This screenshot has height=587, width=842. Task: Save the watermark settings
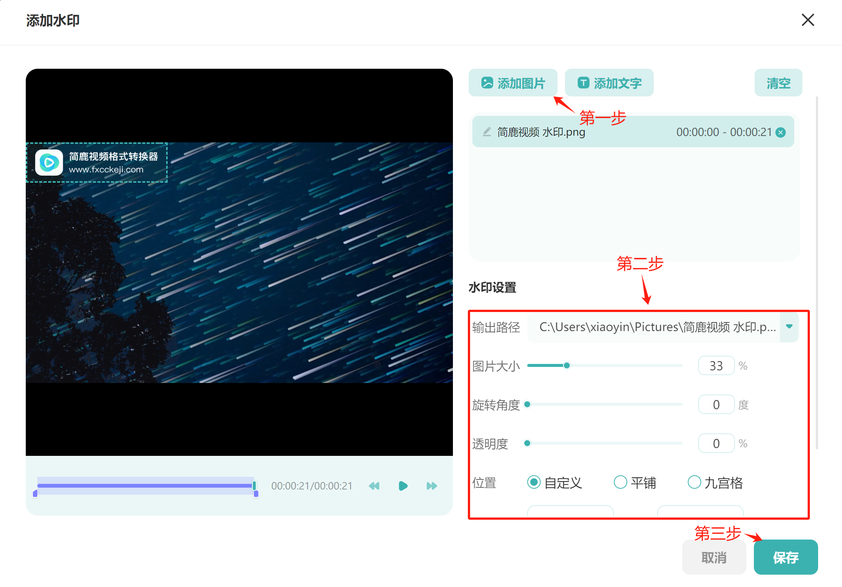click(786, 557)
